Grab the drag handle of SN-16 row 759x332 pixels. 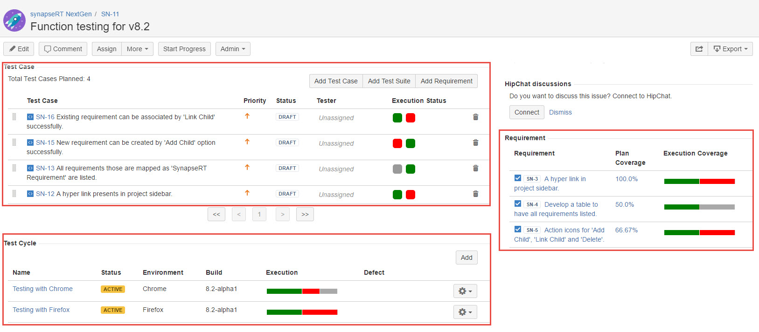(x=14, y=117)
